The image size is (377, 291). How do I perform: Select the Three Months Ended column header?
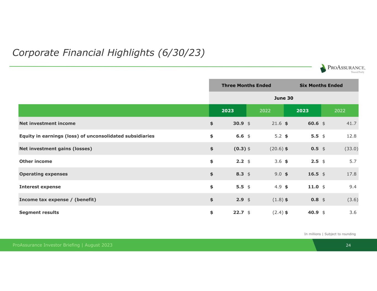246,86
